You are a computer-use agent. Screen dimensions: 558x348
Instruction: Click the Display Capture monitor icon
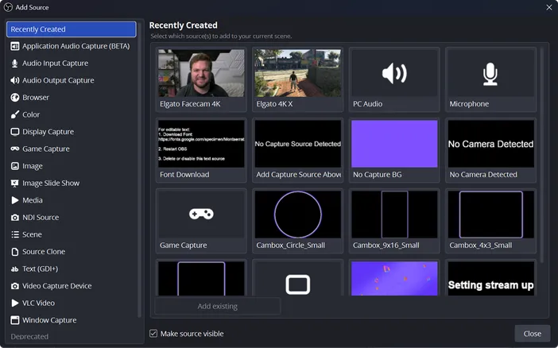tap(14, 132)
